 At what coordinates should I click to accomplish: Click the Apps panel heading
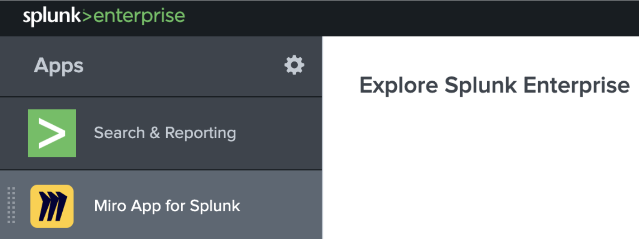(59, 66)
